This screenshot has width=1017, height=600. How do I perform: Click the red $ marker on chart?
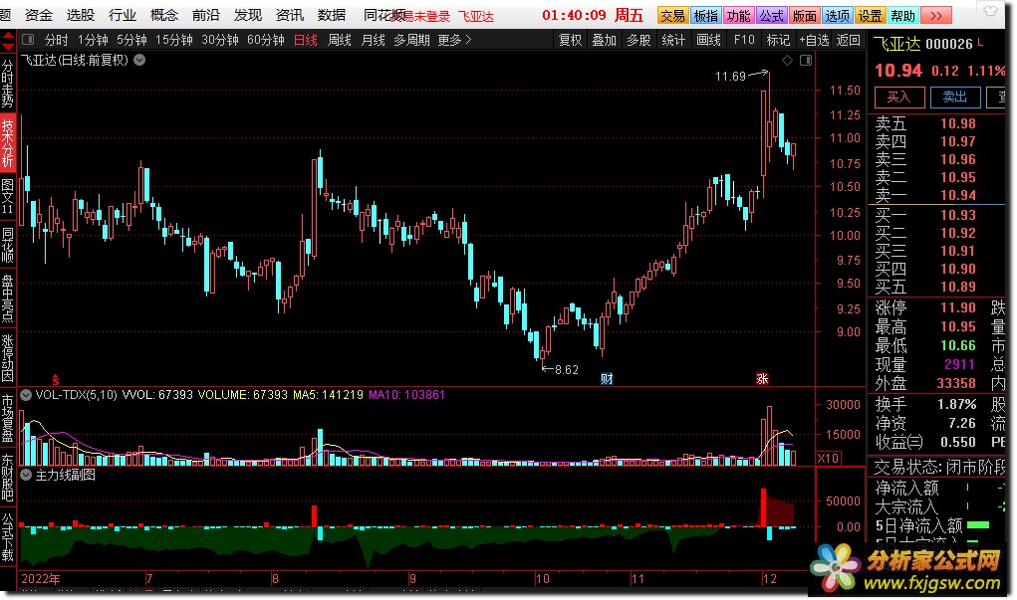coord(56,380)
